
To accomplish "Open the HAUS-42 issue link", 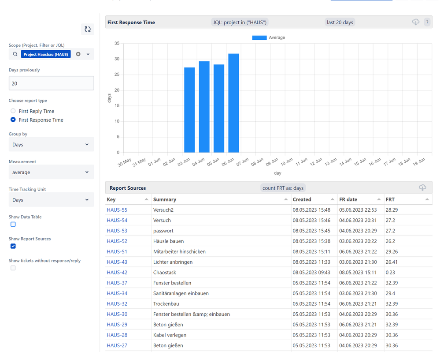I will [117, 273].
